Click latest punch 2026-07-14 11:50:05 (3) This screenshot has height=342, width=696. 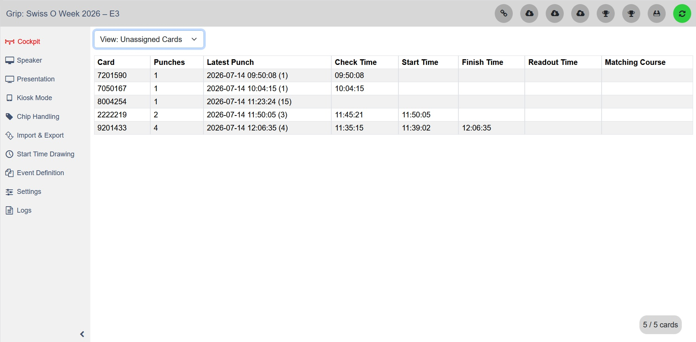[x=247, y=115]
